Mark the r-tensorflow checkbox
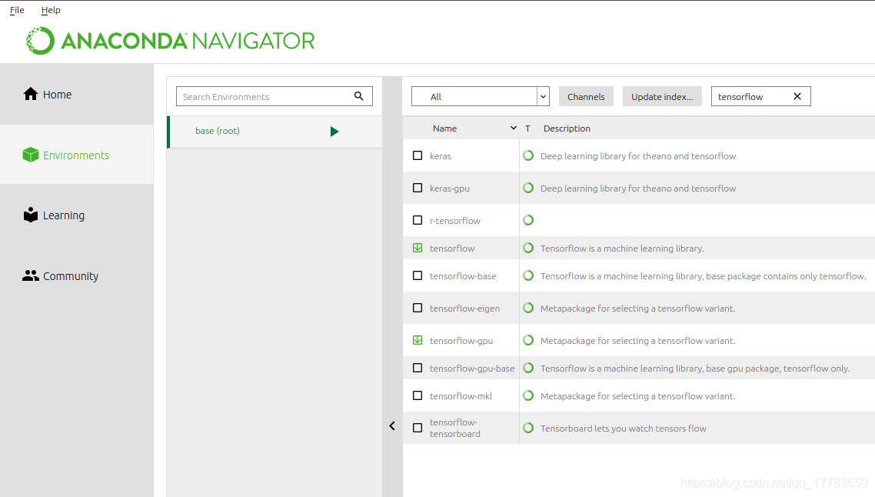 [x=418, y=220]
